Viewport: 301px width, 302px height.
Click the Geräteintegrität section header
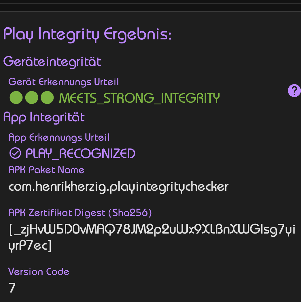point(52,62)
